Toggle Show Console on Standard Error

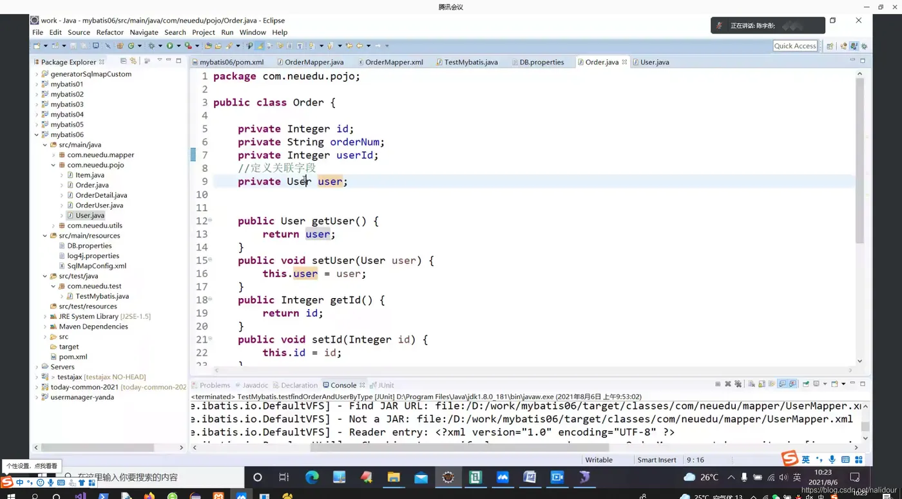(x=792, y=384)
